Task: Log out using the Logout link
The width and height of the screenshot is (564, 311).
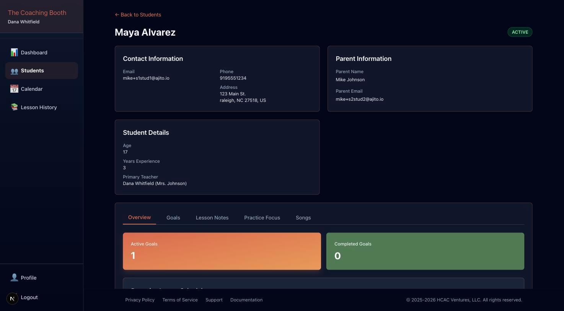Action: click(29, 297)
